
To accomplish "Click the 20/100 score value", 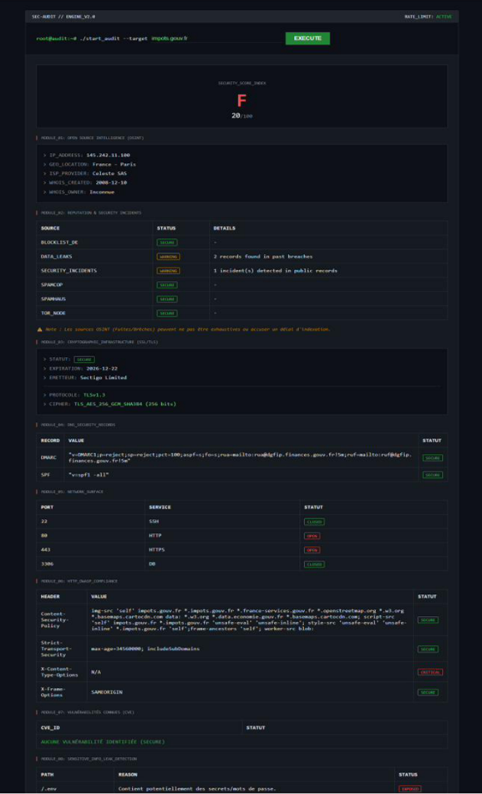I will tap(241, 116).
